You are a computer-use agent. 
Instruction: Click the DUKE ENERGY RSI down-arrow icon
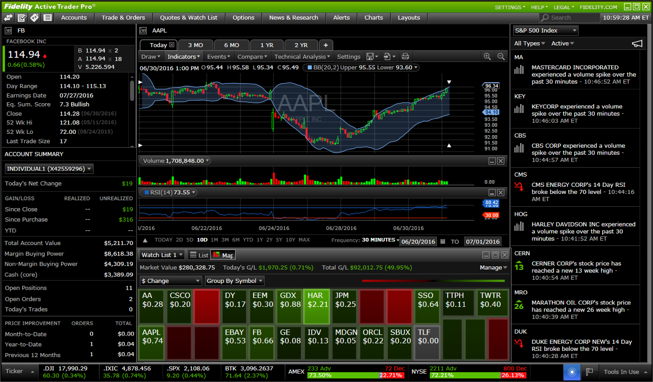[519, 344]
